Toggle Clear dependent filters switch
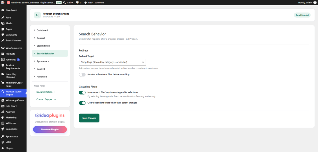Viewport: 318px width, 152px height. coord(82,103)
